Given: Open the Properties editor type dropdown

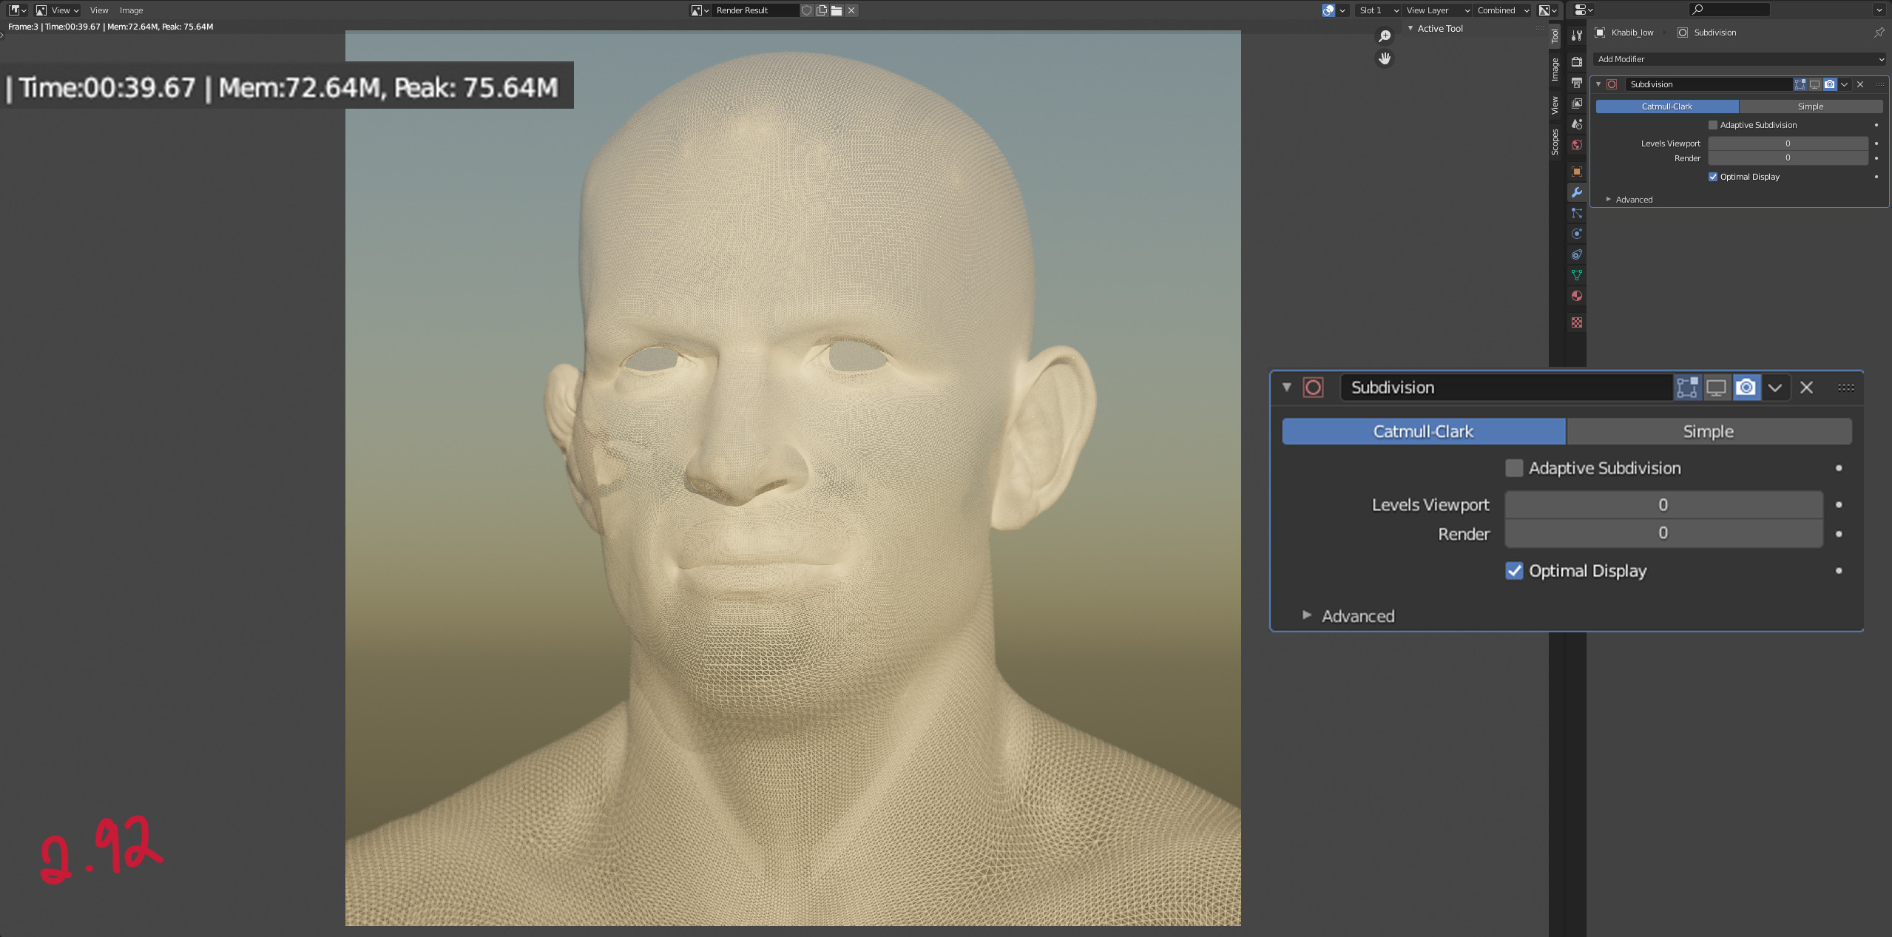Looking at the screenshot, I should [1584, 10].
